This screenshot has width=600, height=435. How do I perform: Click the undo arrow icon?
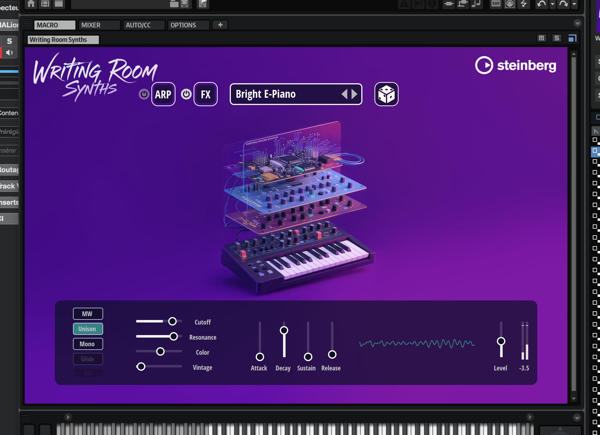[x=542, y=4]
